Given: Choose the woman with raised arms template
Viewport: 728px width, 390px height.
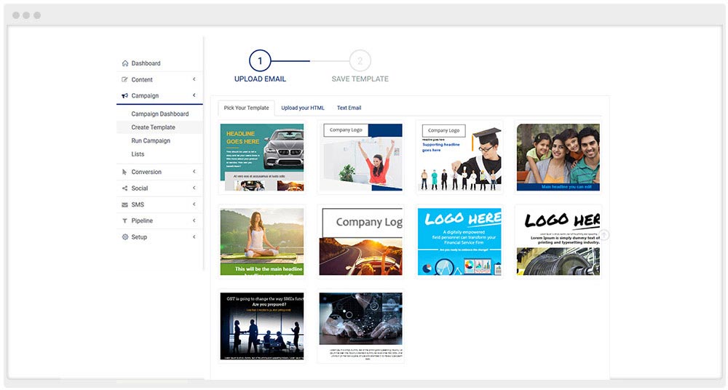Looking at the screenshot, I should click(361, 157).
